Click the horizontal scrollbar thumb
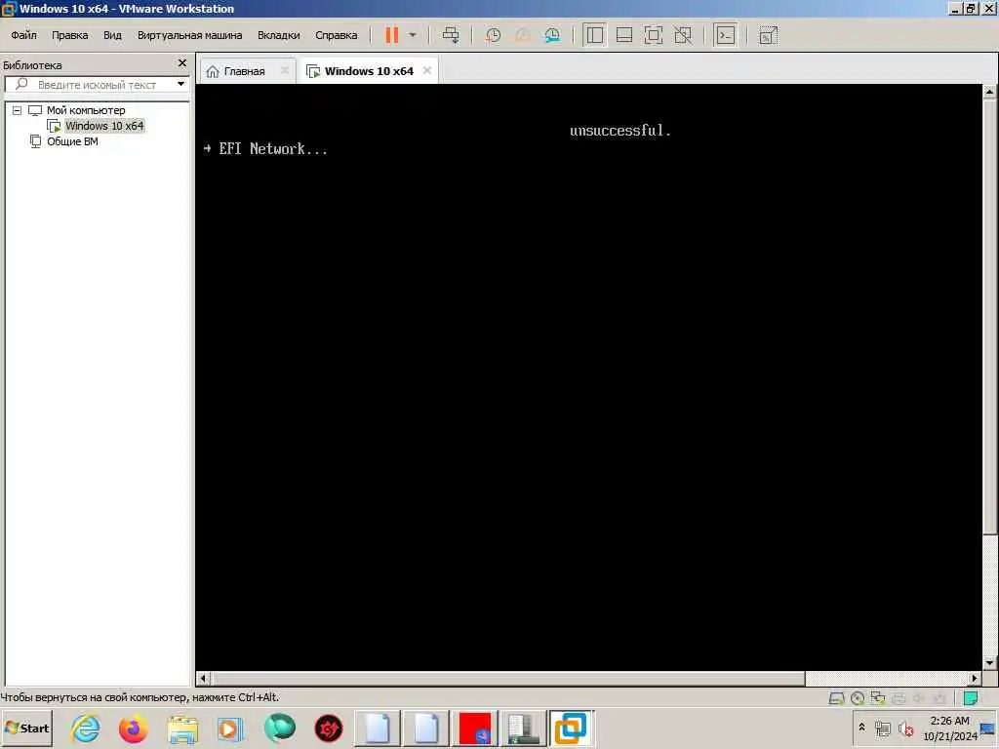The width and height of the screenshot is (999, 749). click(x=507, y=679)
